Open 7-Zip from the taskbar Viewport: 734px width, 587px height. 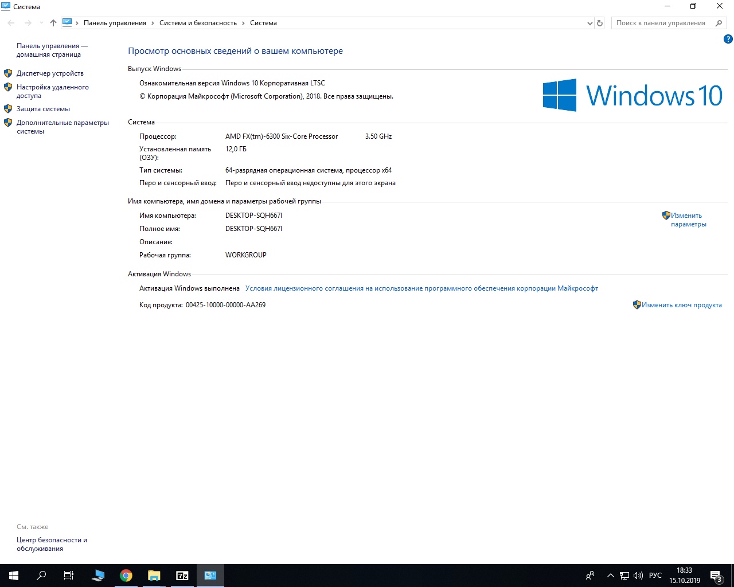pos(182,576)
